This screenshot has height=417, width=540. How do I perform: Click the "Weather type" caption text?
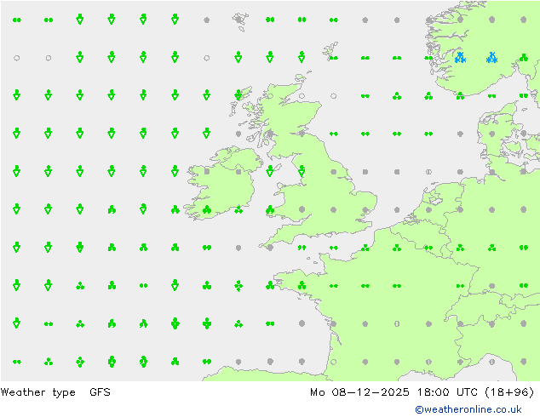(37, 392)
